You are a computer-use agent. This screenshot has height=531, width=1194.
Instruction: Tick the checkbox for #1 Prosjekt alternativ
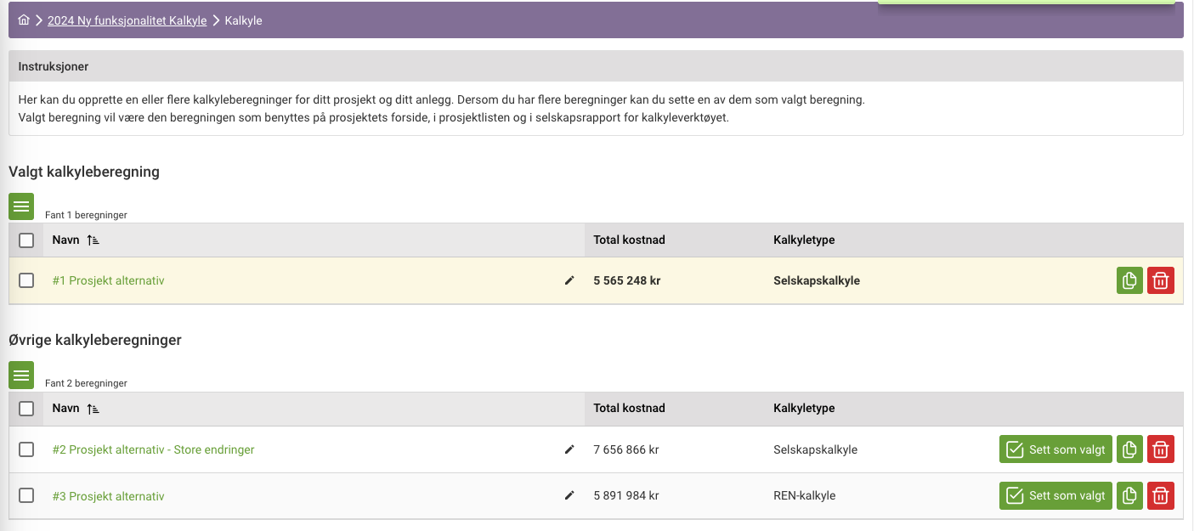[x=26, y=280]
